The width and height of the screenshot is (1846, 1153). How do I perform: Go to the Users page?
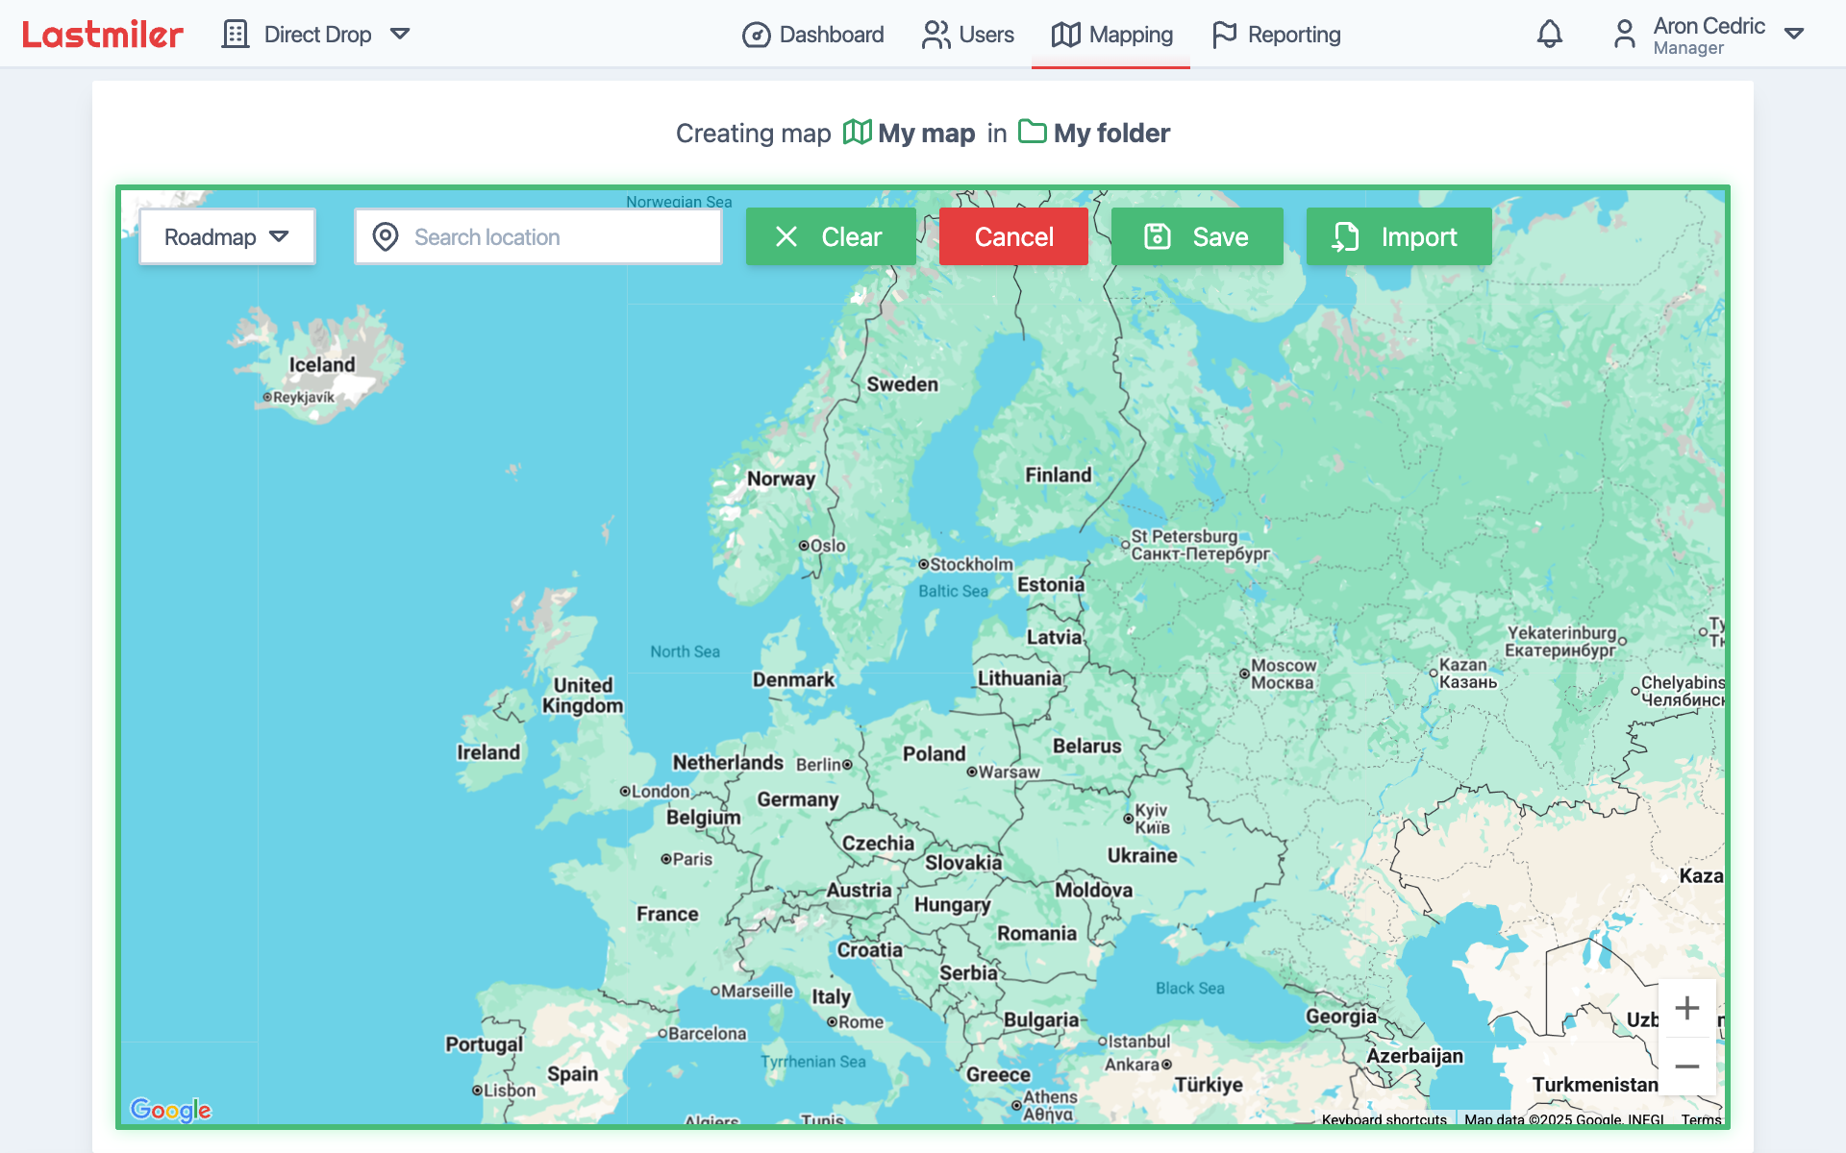967,35
